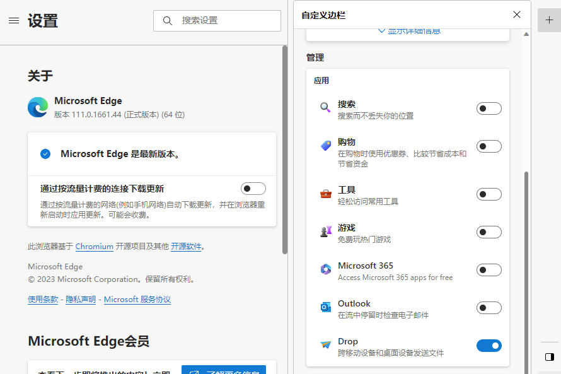Click the Drop paper plane icon
This screenshot has height=374, width=561.
[326, 344]
